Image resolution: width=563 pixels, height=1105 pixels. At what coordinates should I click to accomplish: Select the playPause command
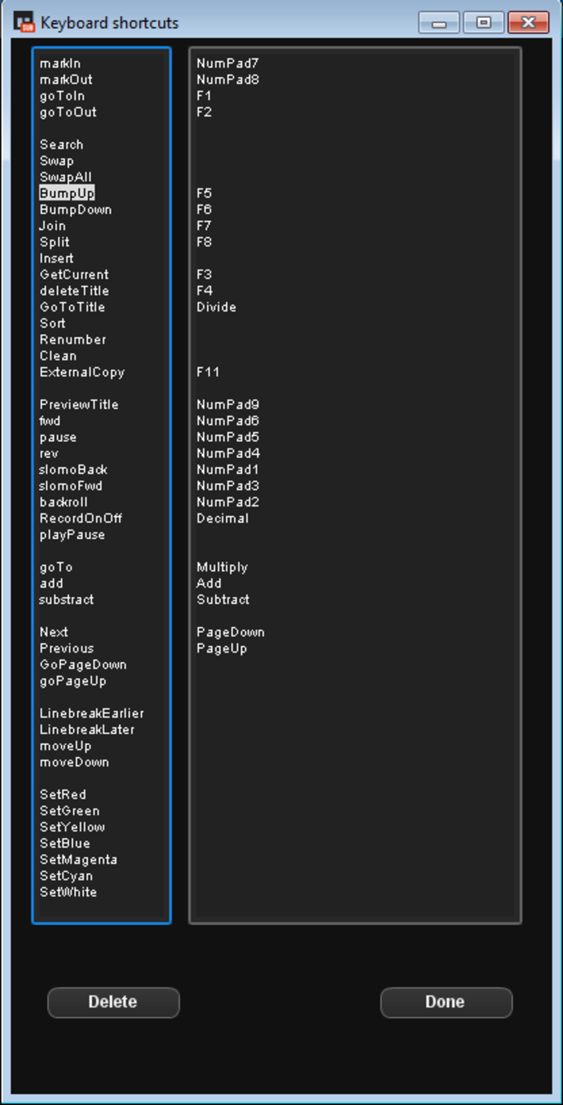72,535
